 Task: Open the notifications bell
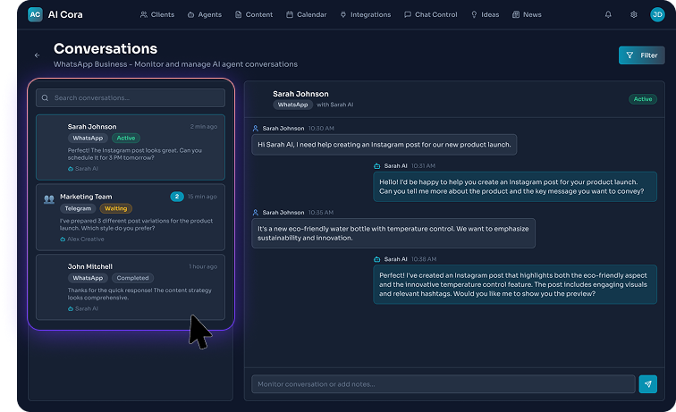609,14
